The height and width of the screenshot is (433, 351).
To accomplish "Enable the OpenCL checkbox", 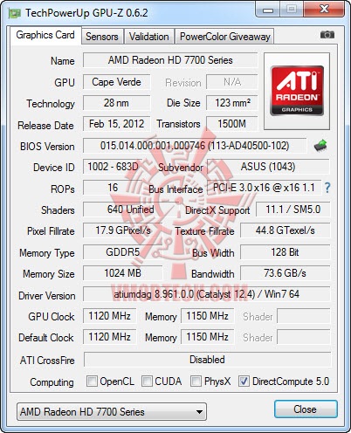I will point(92,381).
